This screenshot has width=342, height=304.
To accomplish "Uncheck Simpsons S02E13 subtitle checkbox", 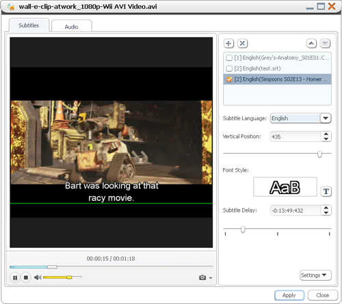I will point(229,79).
